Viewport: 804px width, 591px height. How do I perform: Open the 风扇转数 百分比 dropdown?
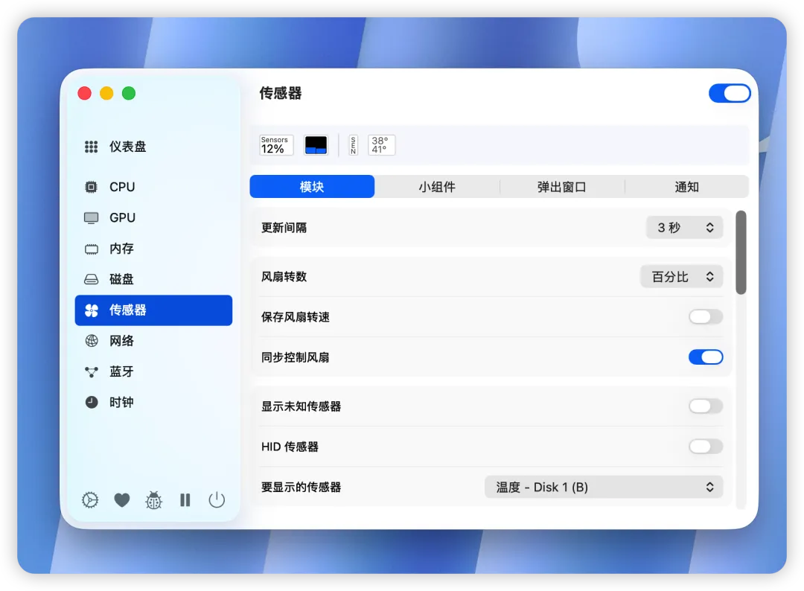pyautogui.click(x=681, y=277)
